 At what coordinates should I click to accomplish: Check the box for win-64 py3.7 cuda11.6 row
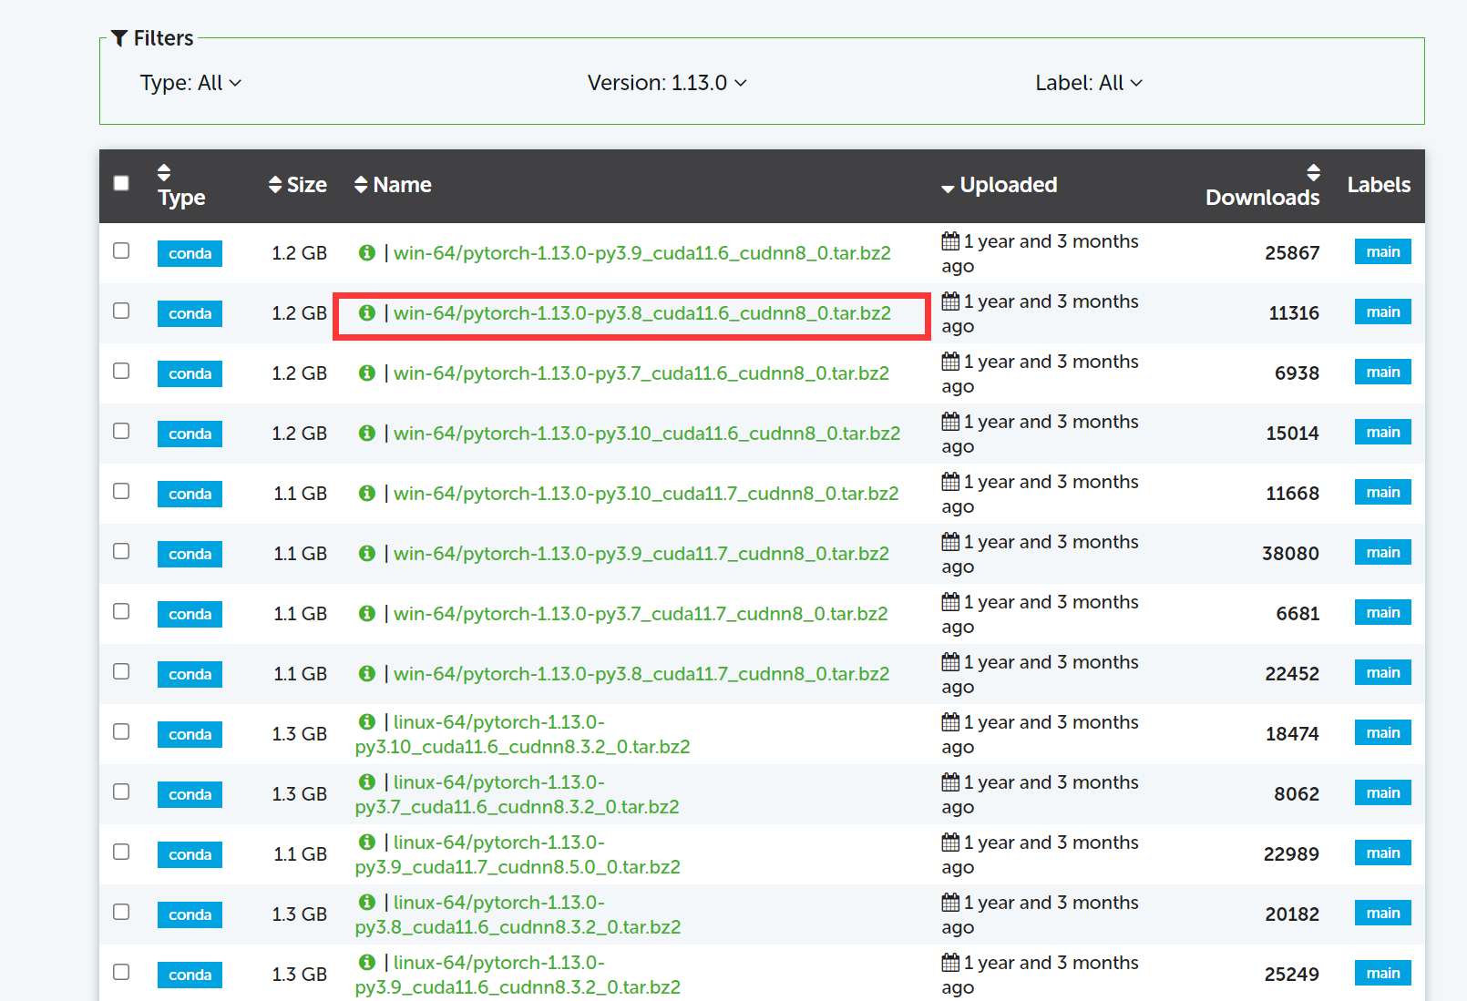[121, 371]
